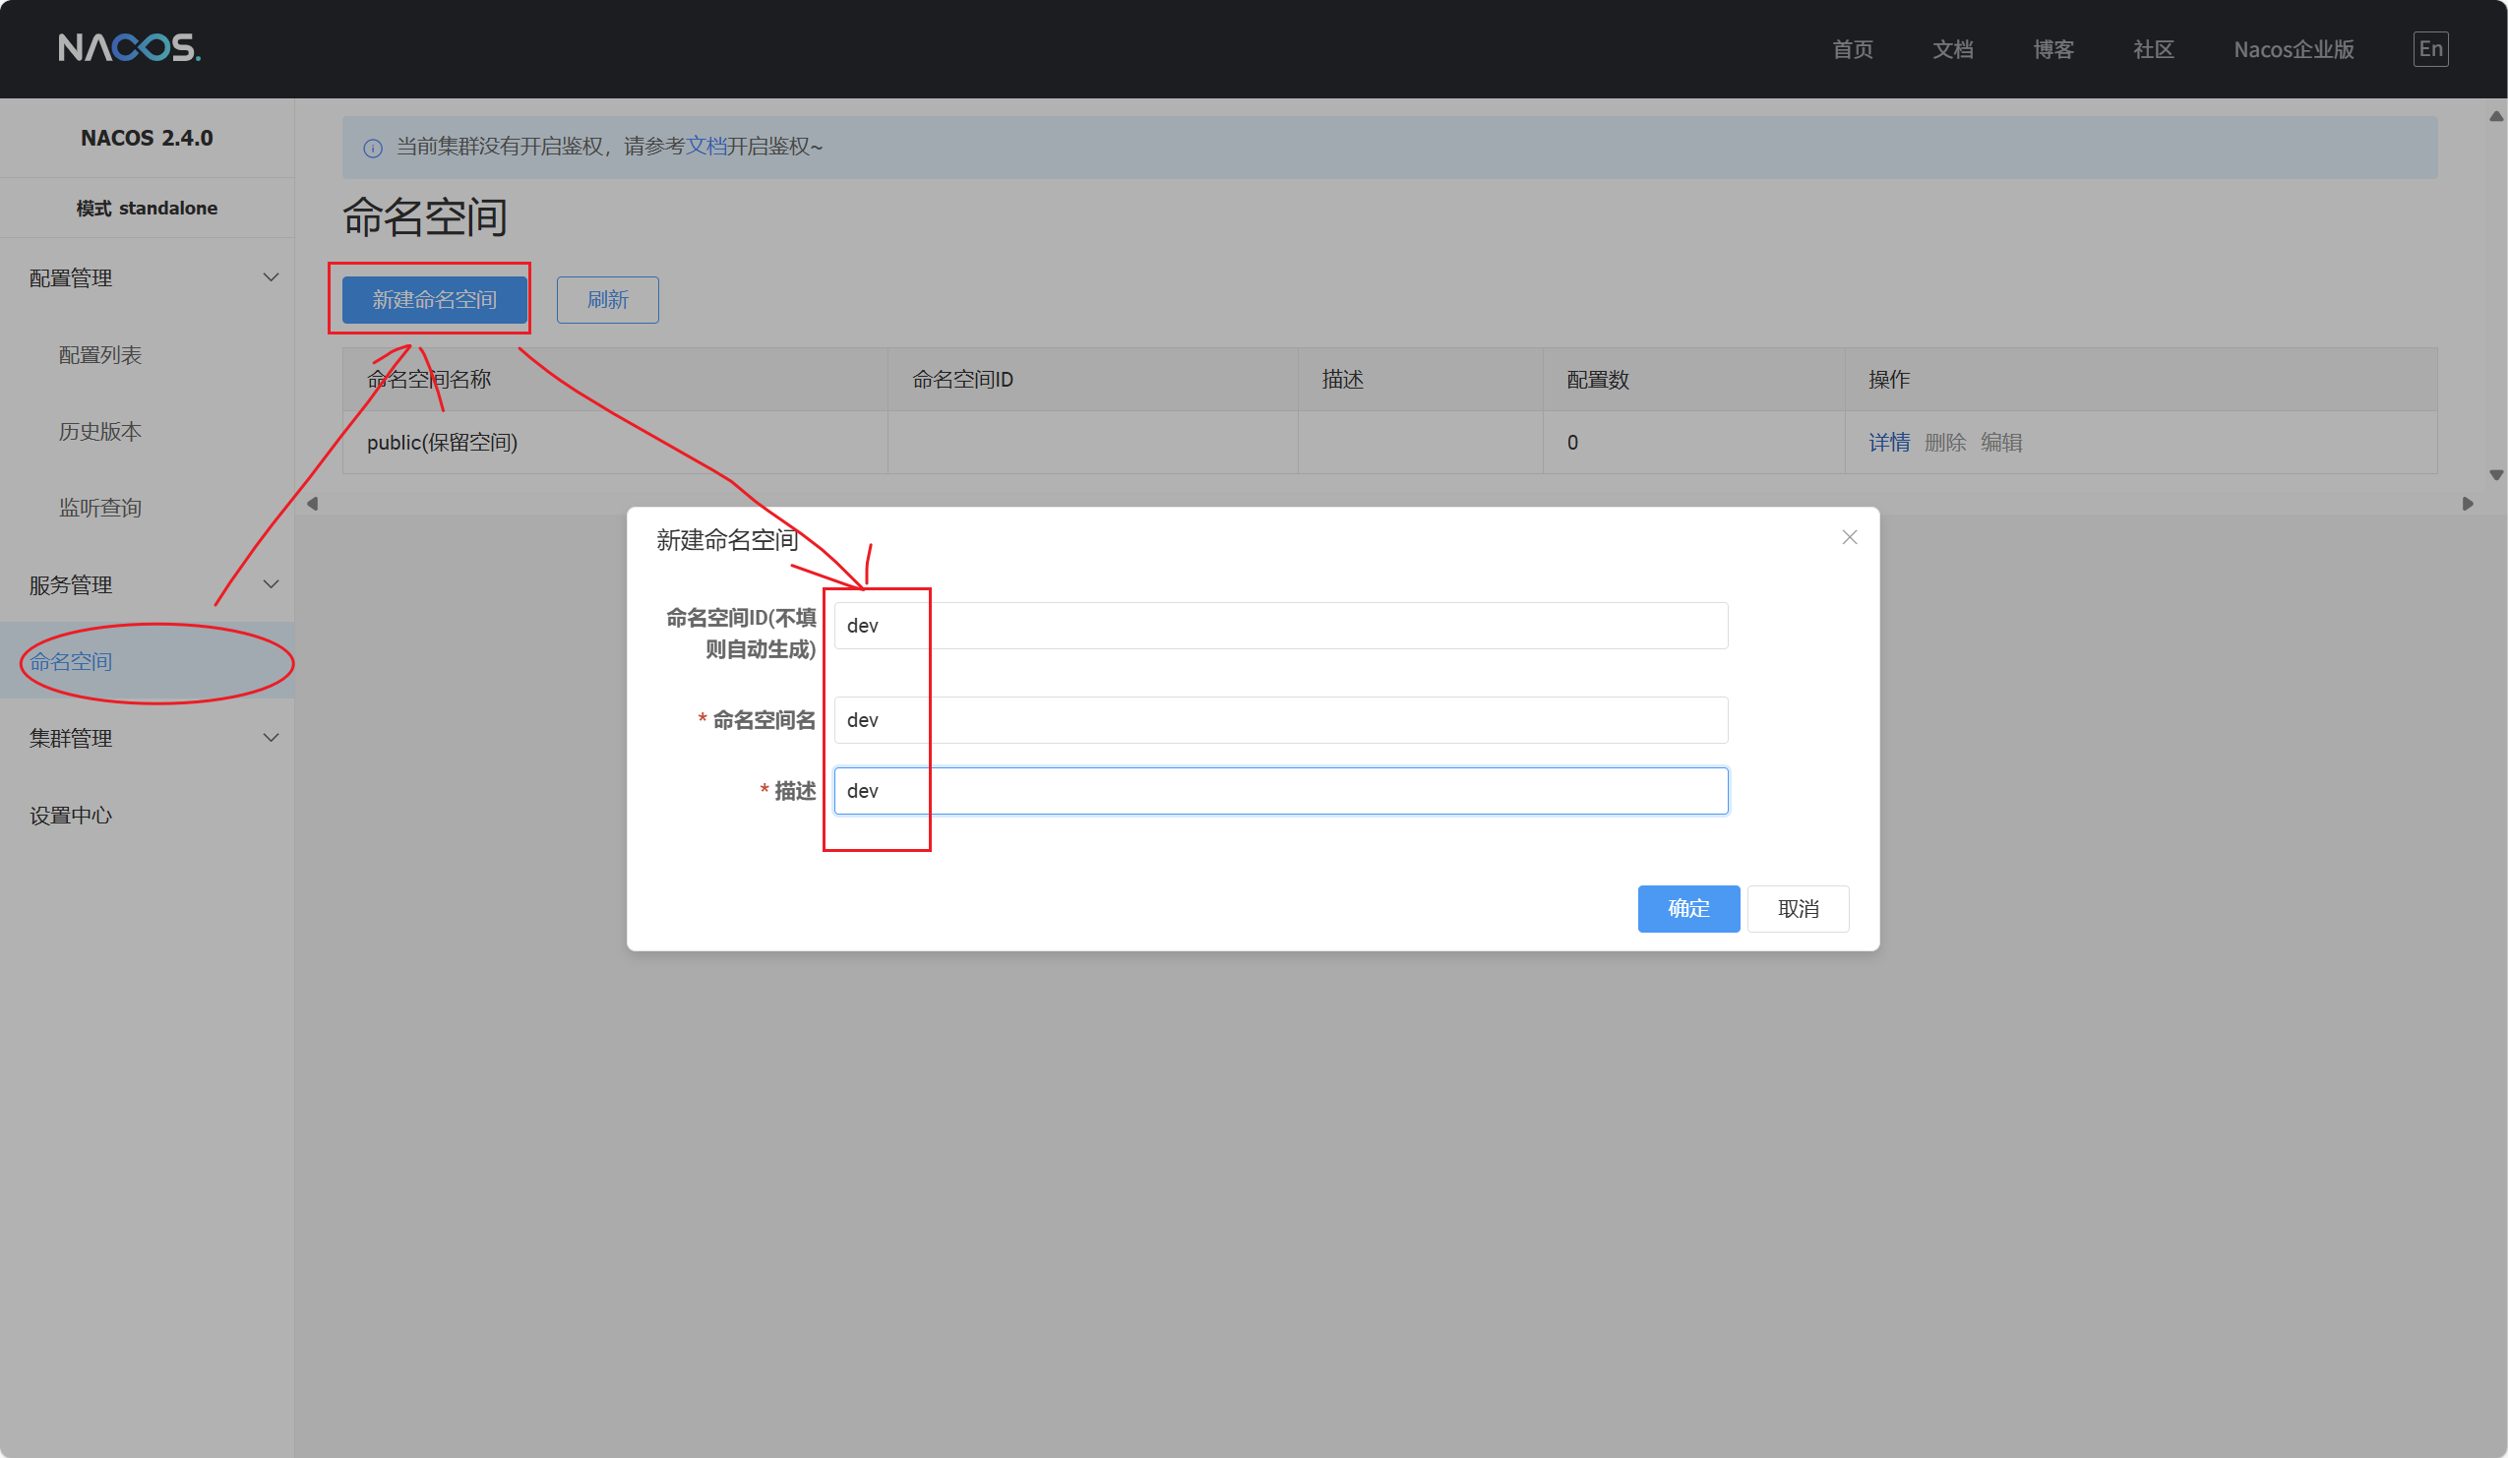Screen dimensions: 2508x1458
Task: Click 取消 to cancel the dialog
Action: (x=1798, y=909)
